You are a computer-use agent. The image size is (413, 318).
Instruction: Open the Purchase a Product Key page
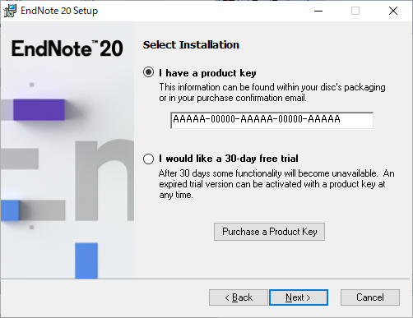[269, 232]
